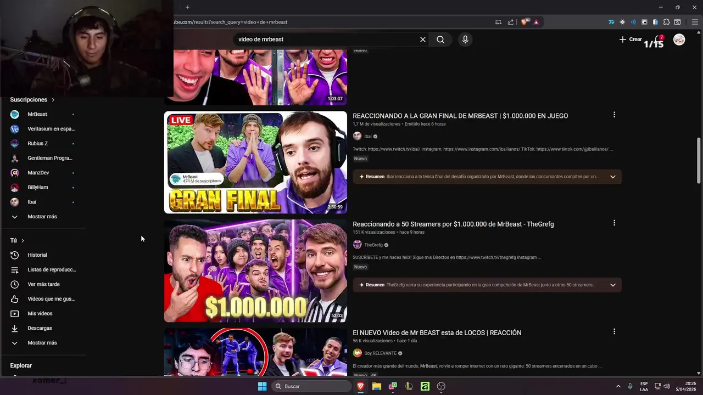This screenshot has width=703, height=395.
Task: Open title 'Reaccionando a 50 Streamers'
Action: pos(453,224)
